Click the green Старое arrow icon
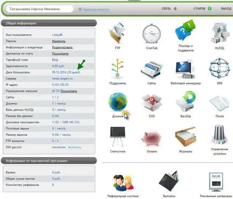This screenshot has width=233, height=199. click(x=209, y=9)
